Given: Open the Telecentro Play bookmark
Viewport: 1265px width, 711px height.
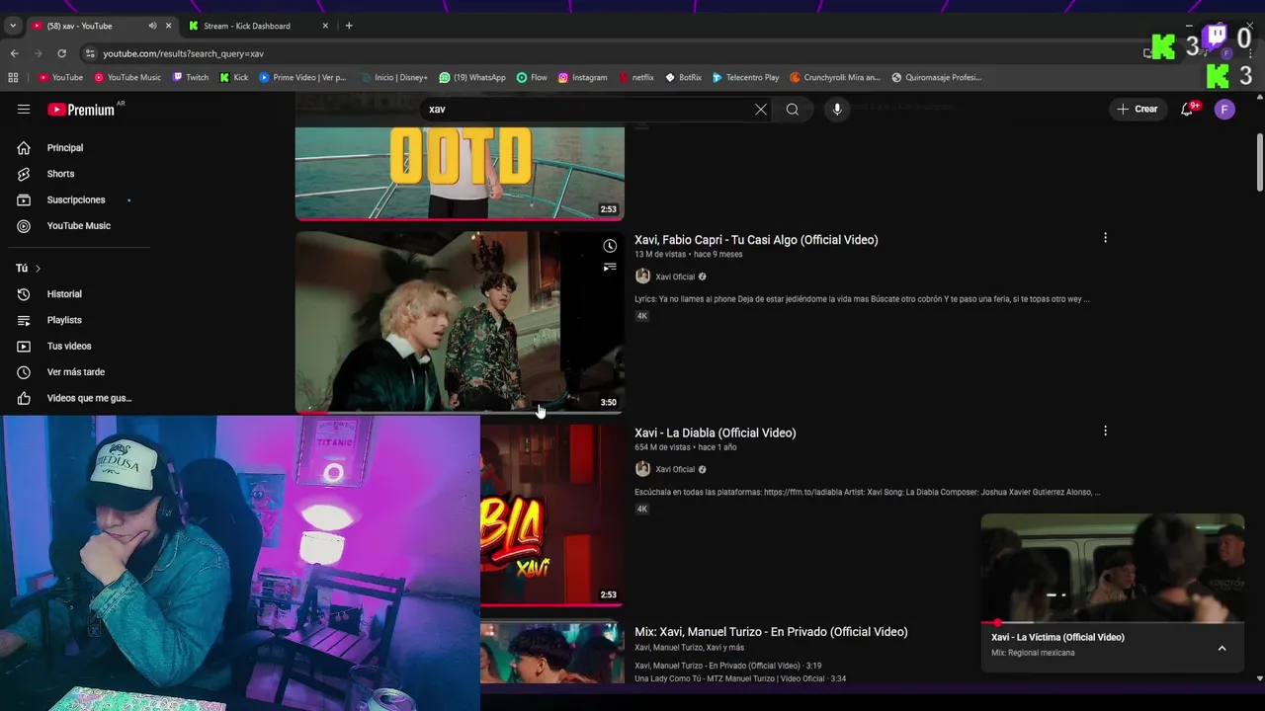Looking at the screenshot, I should point(746,77).
